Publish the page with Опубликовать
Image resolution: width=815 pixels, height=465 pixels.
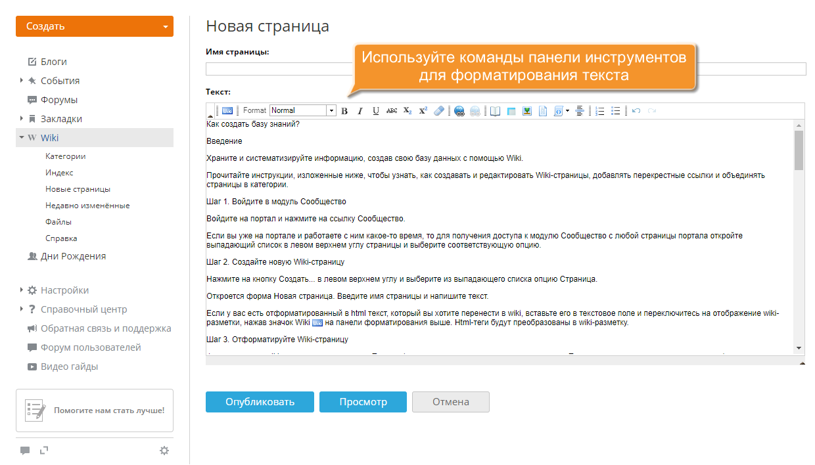(x=260, y=402)
